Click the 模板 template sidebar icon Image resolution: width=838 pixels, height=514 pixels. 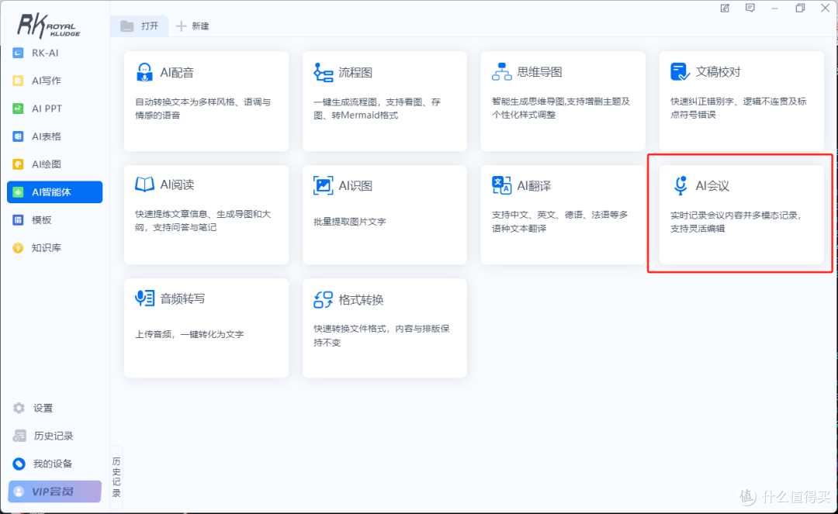pyautogui.click(x=18, y=220)
